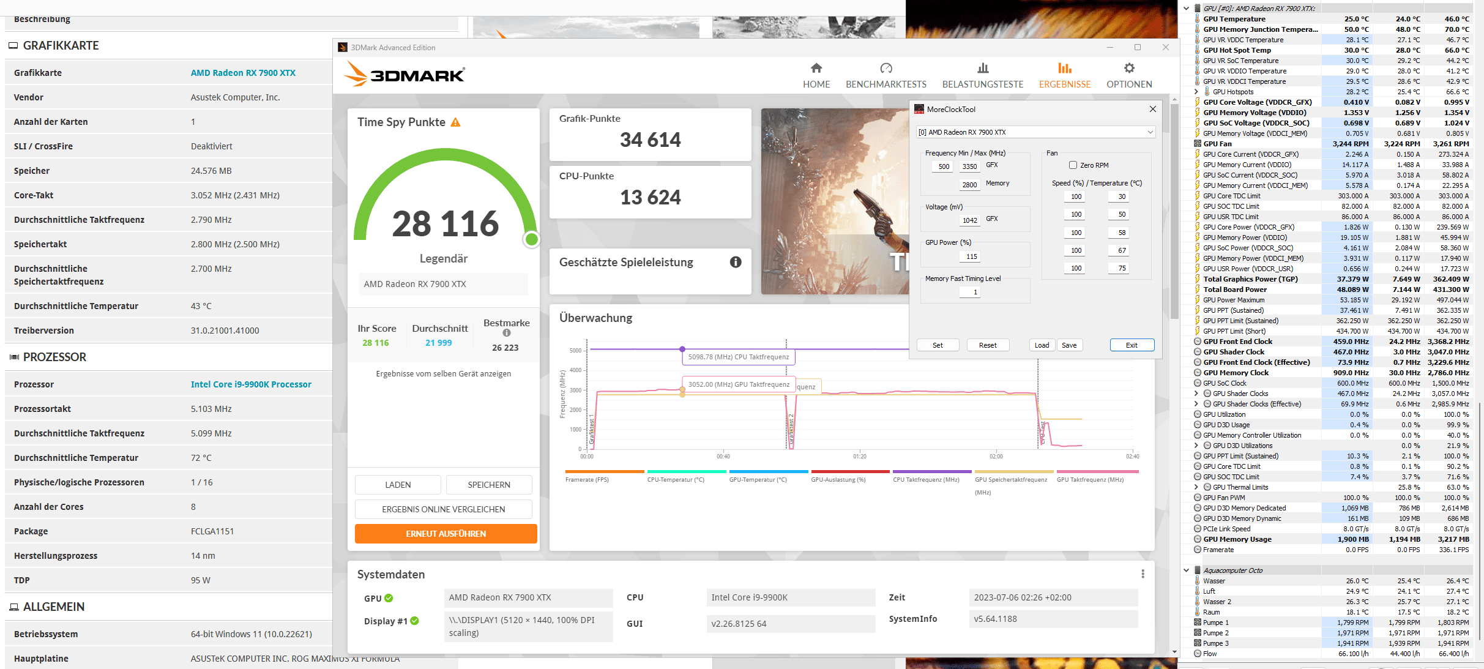Click the ALLGEMEIN section laptop icon
This screenshot has width=1484, height=669.
[x=13, y=607]
